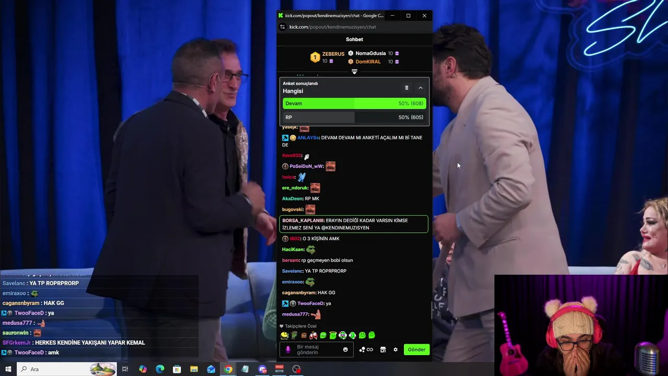Screen dimensions: 668x376
Task: Open Microsoft Store from the taskbar
Action: pyautogui.click(x=177, y=369)
